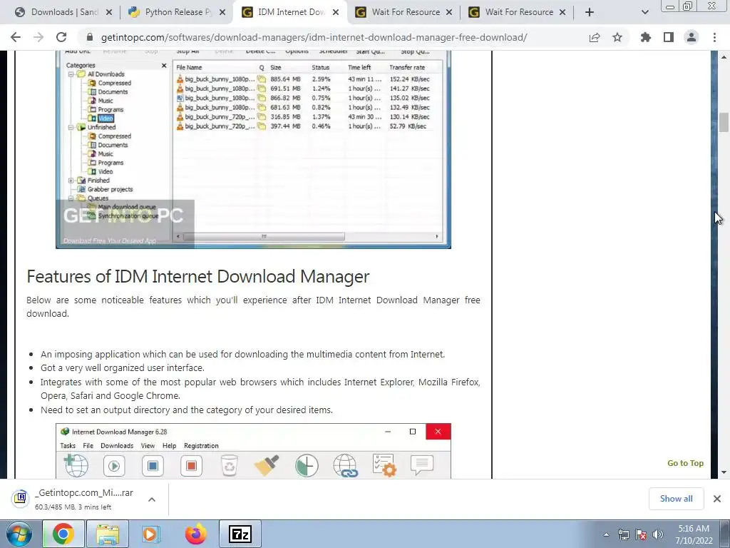The height and width of the screenshot is (548, 730).
Task: Open the Windows Start menu
Action: point(19,534)
